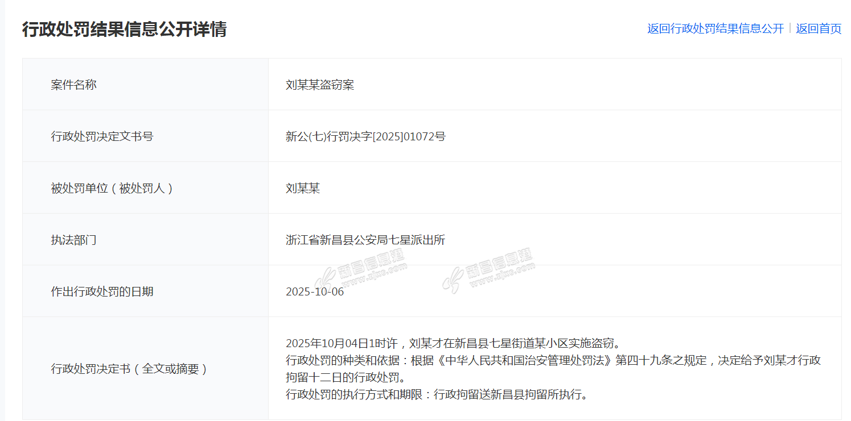Image resolution: width=851 pixels, height=421 pixels.
Task: Click the 行政处罚决定书（全文或摘要）row label
Action: (129, 369)
